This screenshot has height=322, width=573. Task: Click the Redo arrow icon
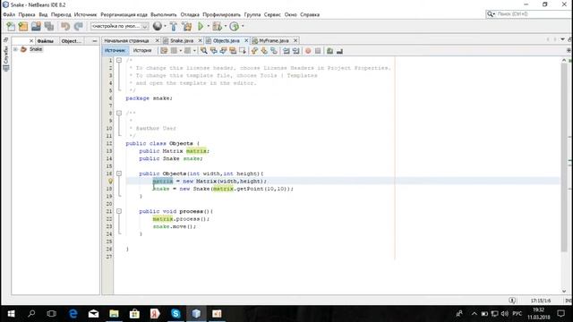click(x=78, y=26)
